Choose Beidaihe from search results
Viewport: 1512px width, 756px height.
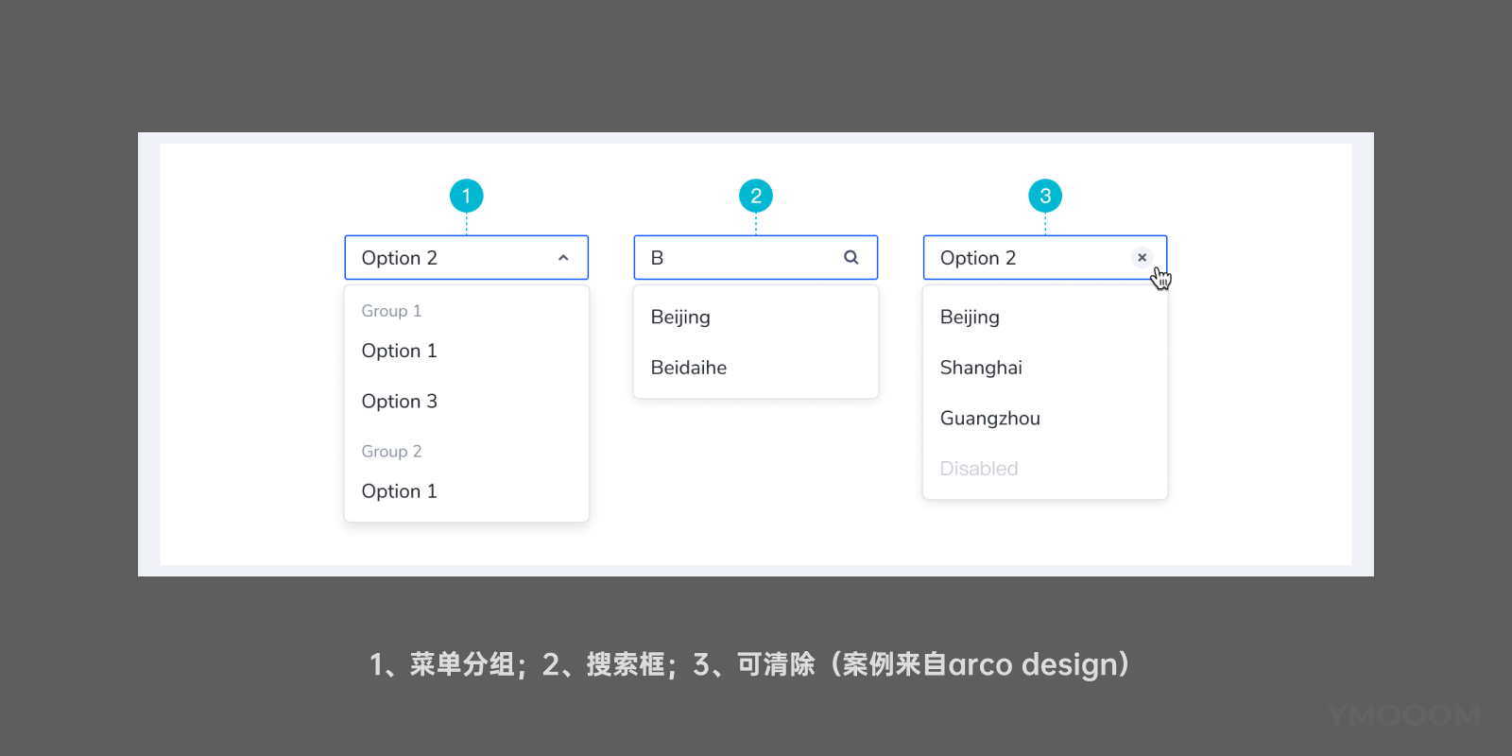click(x=689, y=368)
